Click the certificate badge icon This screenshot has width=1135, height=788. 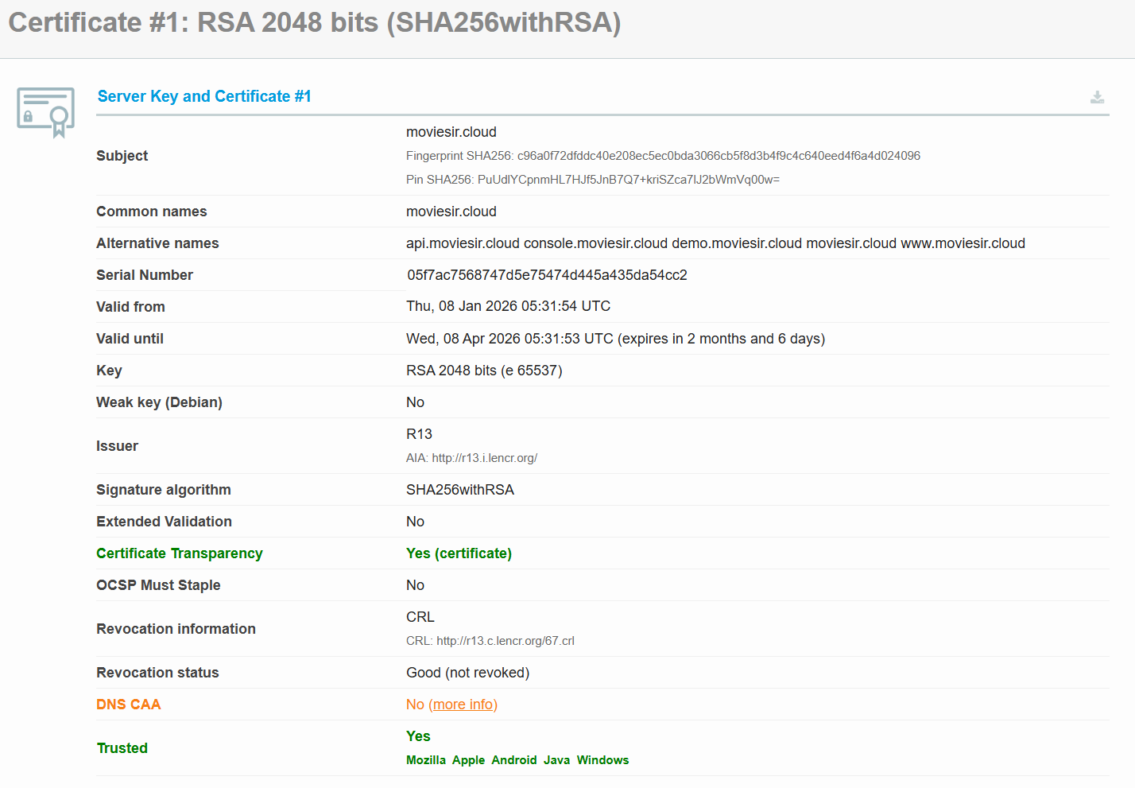point(46,111)
